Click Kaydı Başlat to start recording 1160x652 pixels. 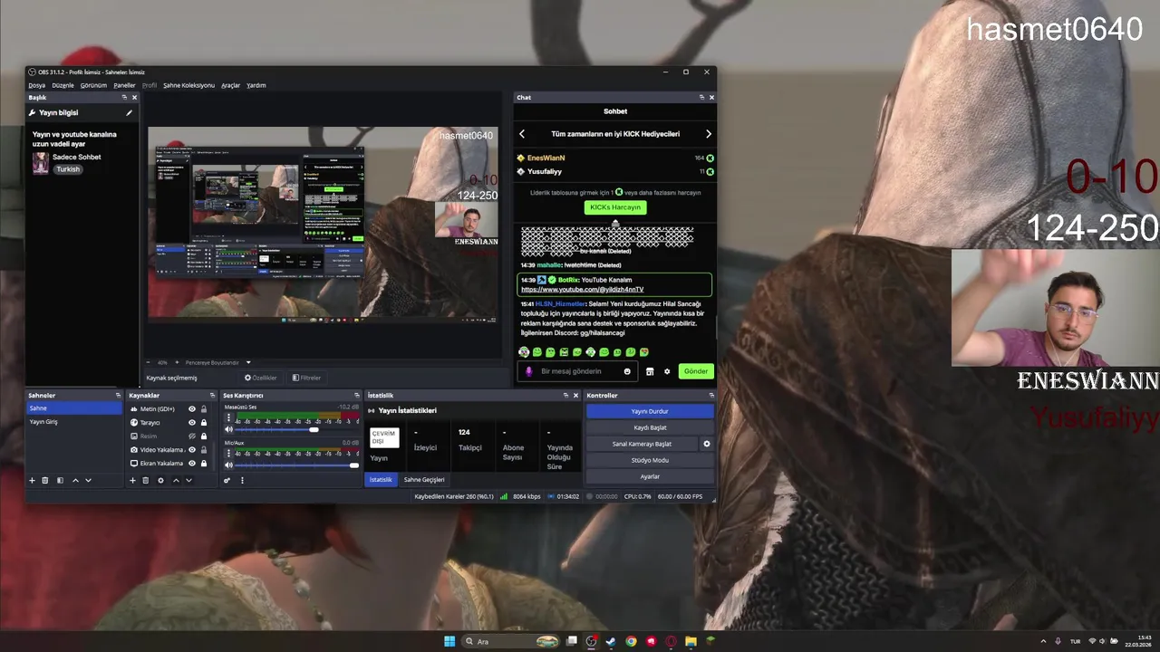click(x=650, y=427)
